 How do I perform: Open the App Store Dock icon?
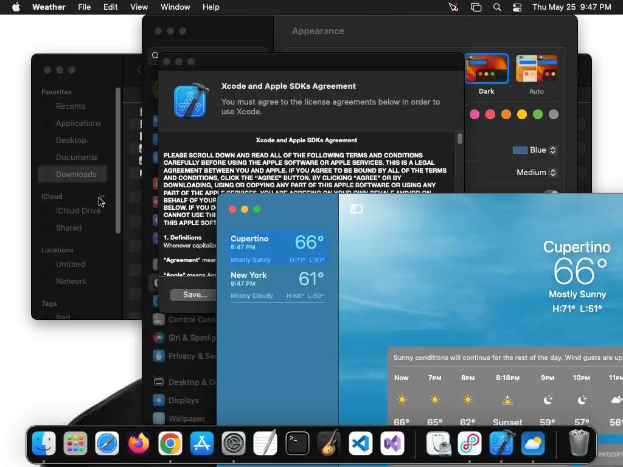[202, 443]
